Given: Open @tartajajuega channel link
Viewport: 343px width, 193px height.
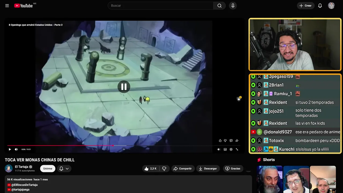Looking at the screenshot, I should click(x=20, y=190).
